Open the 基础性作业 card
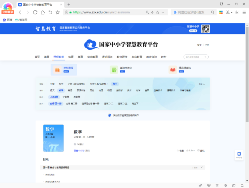This screenshot has width=249, height=188. 121,70
